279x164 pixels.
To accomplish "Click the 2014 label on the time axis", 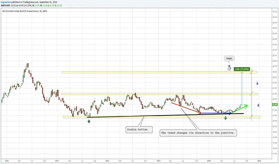I will [209, 161].
